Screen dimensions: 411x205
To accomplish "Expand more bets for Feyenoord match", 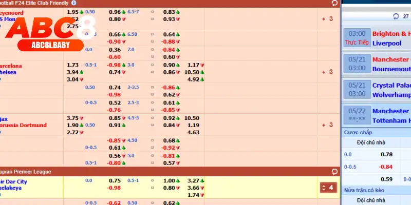I will coord(327,19).
